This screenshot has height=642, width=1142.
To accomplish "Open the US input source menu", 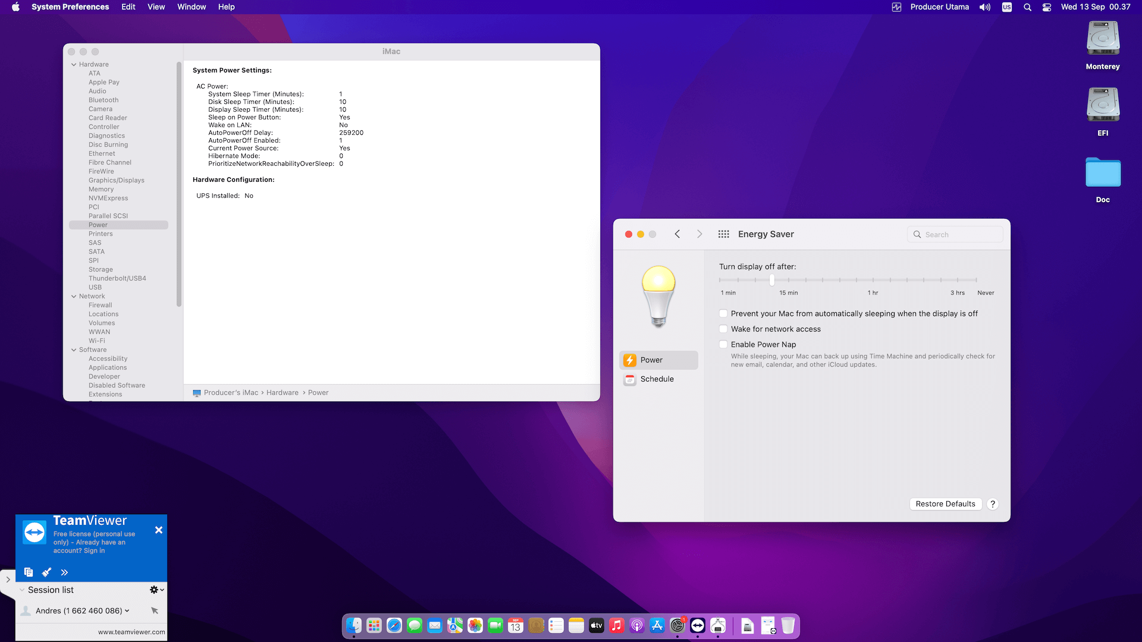I will [x=1007, y=7].
